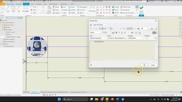
Task: Switch to the Tools ribbon tab
Action: click(x=32, y=4)
